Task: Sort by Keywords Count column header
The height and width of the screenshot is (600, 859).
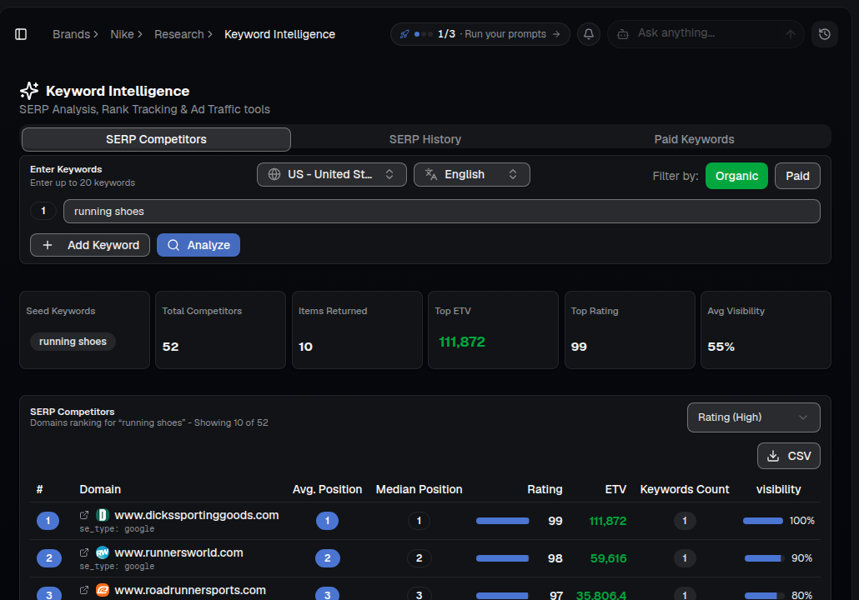Action: 684,489
